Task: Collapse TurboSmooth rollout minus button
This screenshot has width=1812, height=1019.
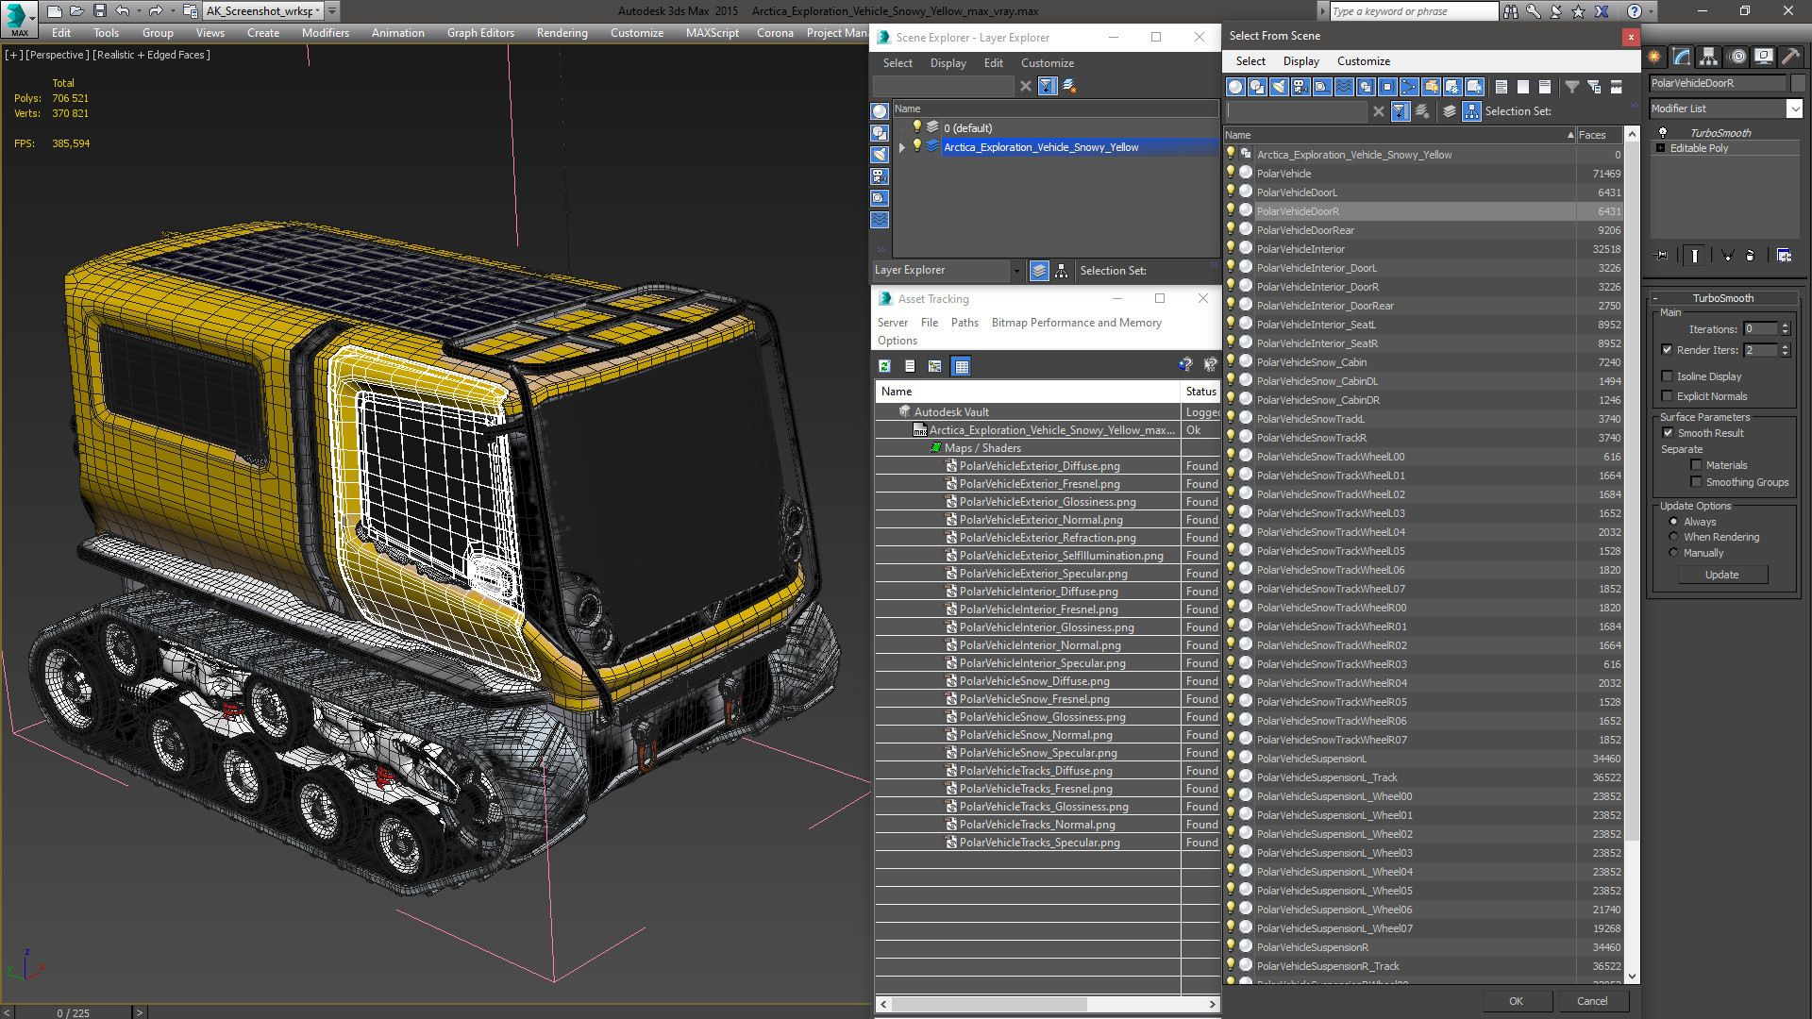Action: (1655, 298)
